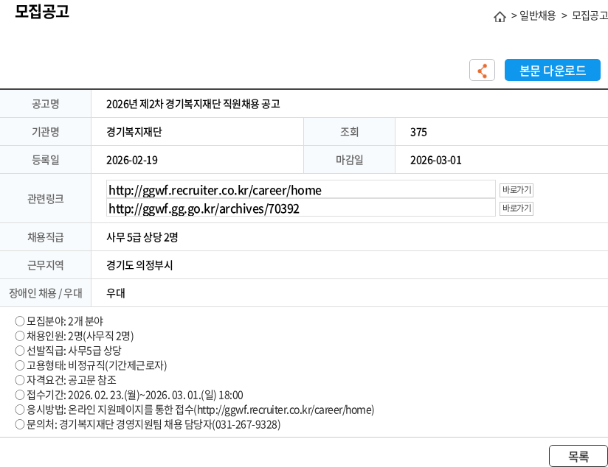Click organization value 경기복지재단 in table
Viewport: 608px width, 467px height.
click(134, 132)
